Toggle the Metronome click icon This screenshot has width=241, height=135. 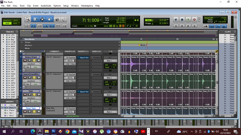coord(212,26)
